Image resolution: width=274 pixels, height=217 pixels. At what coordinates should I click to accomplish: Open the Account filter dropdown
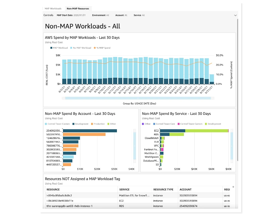(121, 15)
